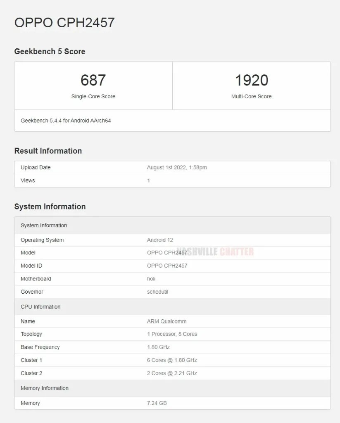
Task: Click the 'Model' label under Operating System
Action: point(28,253)
